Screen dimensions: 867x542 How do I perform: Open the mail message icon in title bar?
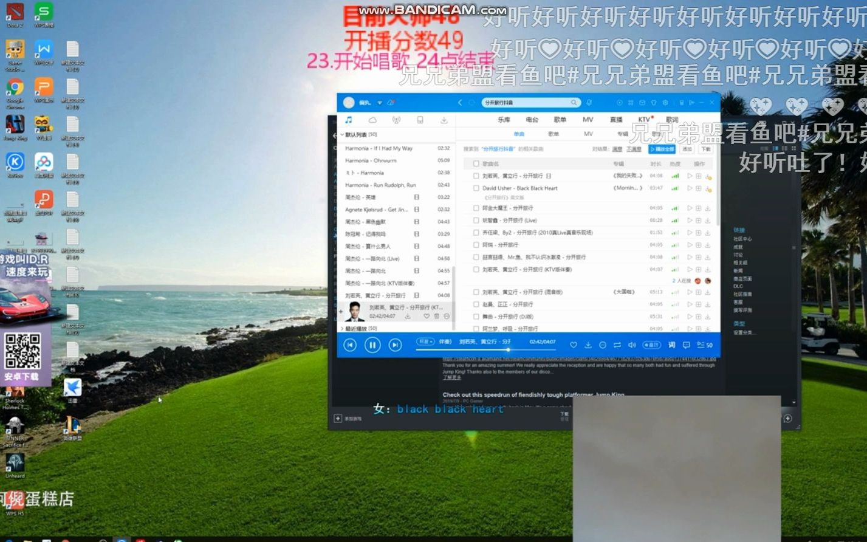click(x=642, y=102)
